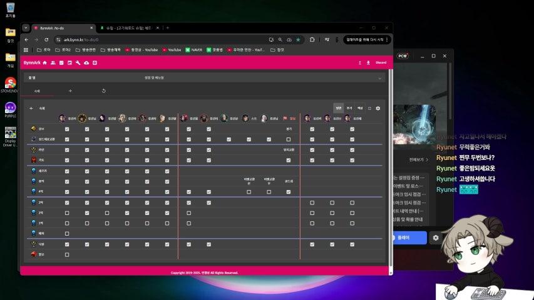The height and width of the screenshot is (300, 534).
Task: Open the 잡것 bookmark folder
Action: 277,50
